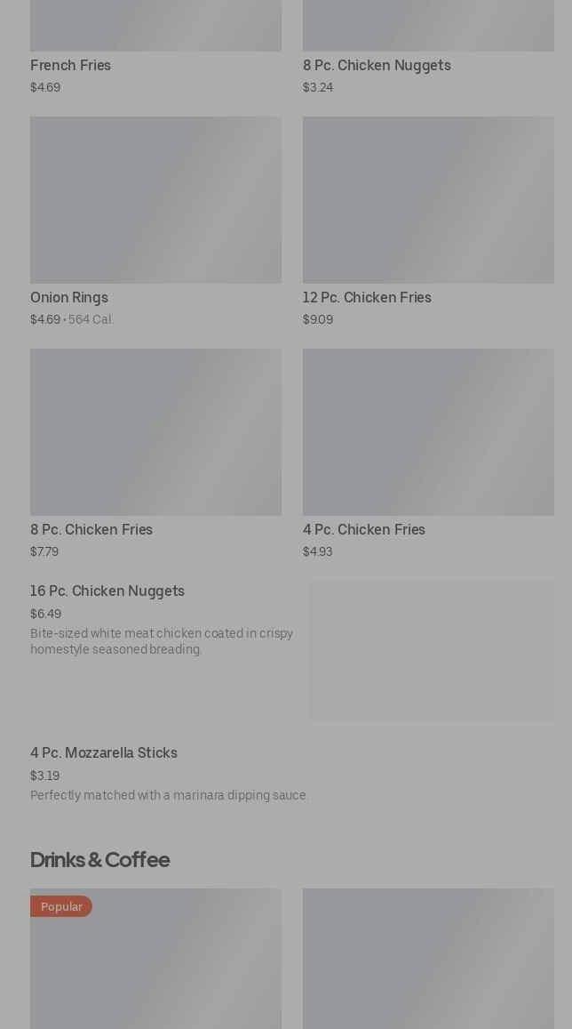Select the 8 Pc. Chicken Nuggets title
572x1029 pixels.
click(x=377, y=66)
